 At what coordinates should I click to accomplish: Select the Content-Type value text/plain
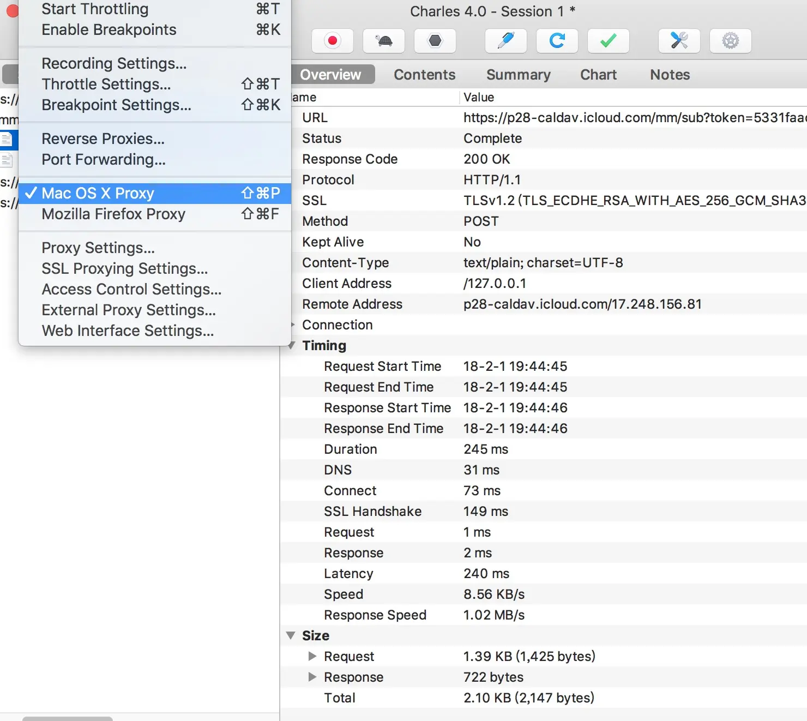click(x=543, y=263)
